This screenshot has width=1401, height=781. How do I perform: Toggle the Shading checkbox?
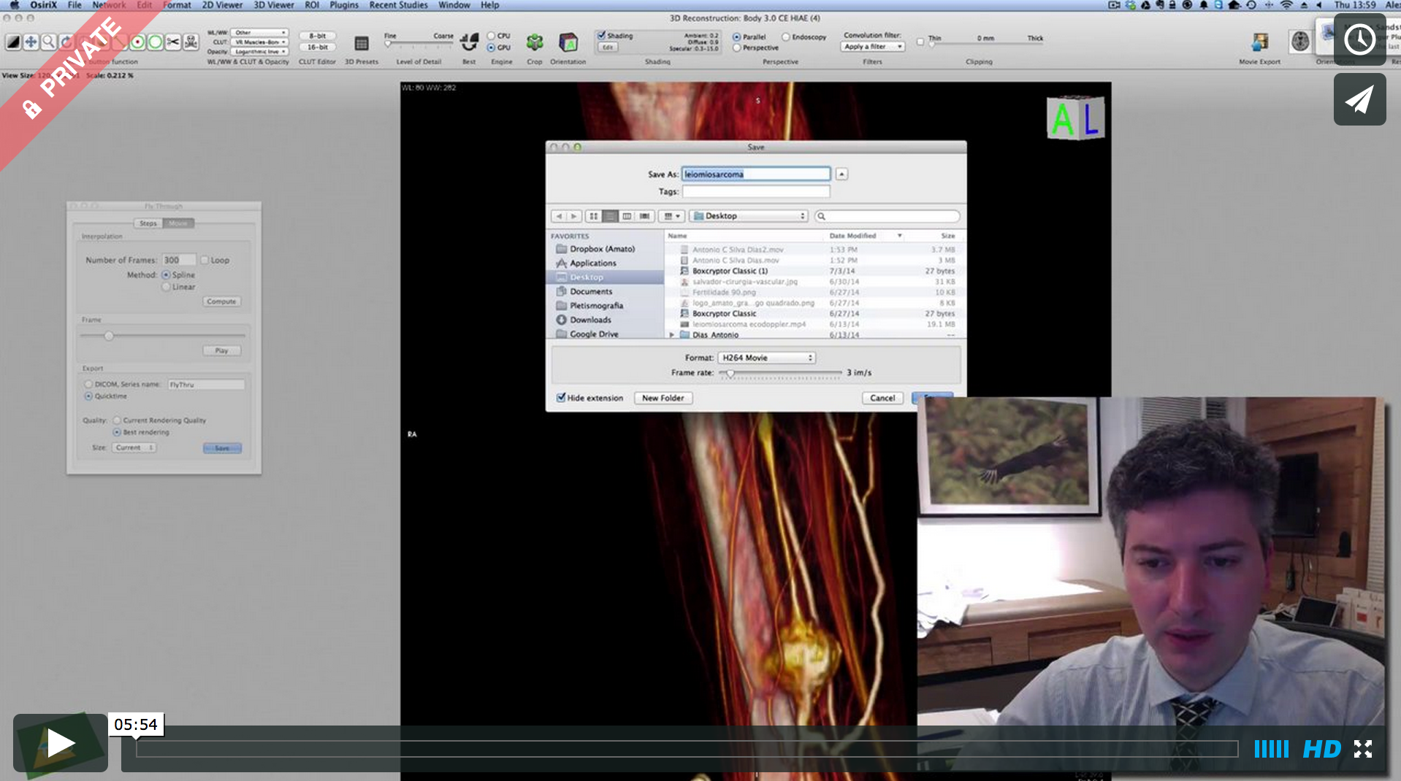(601, 35)
